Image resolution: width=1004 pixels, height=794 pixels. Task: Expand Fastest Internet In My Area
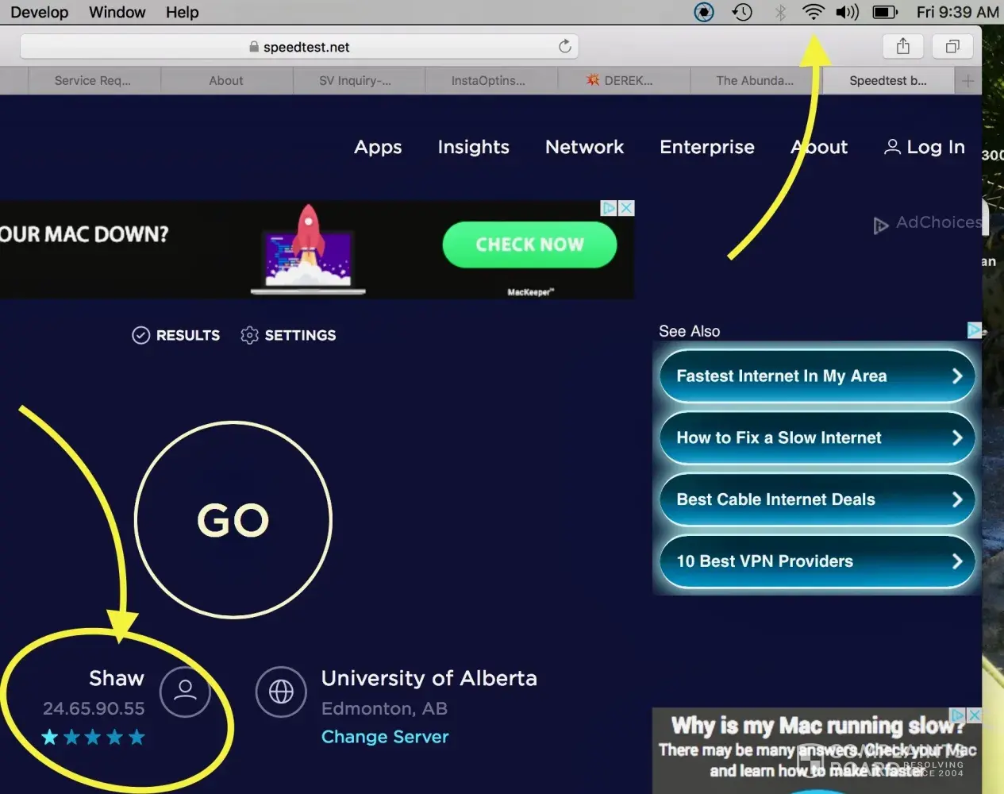(x=817, y=376)
